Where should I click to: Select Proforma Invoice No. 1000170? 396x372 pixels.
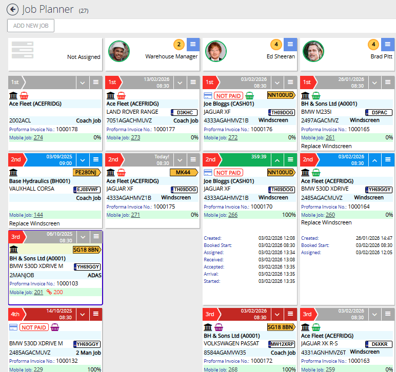(x=238, y=207)
